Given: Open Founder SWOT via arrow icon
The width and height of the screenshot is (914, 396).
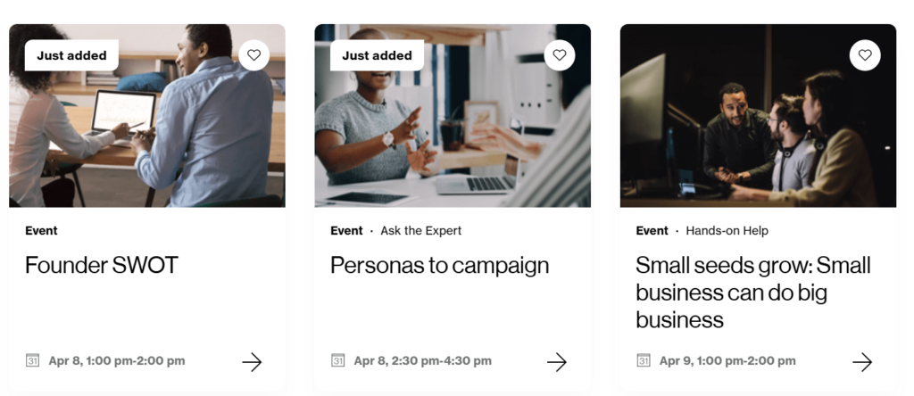Looking at the screenshot, I should click(252, 362).
